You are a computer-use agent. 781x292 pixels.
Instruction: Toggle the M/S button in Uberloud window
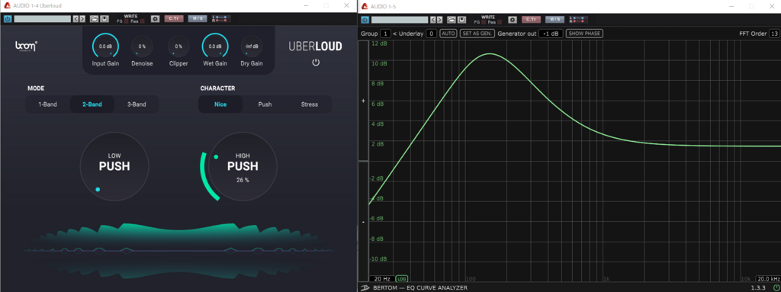pos(198,18)
